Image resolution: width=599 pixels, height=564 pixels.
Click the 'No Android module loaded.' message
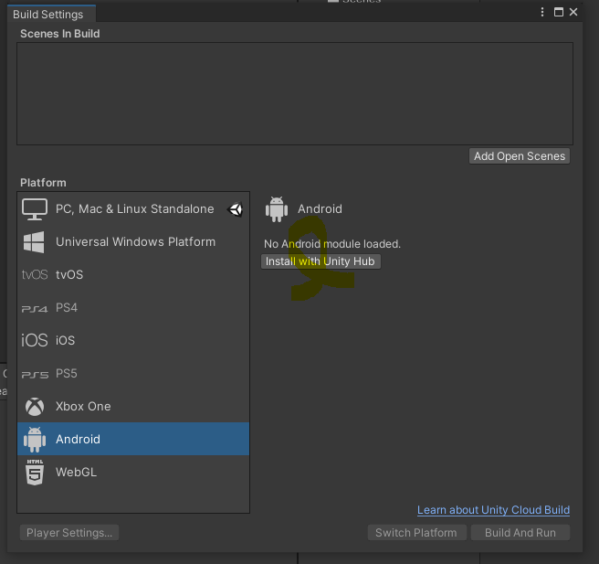(x=332, y=244)
